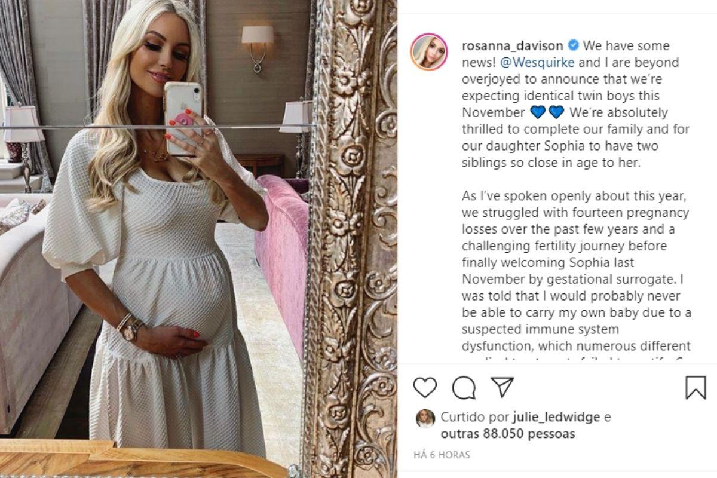The width and height of the screenshot is (717, 478).
Task: Click the word Curtido por in likes row
Action: 475,417
